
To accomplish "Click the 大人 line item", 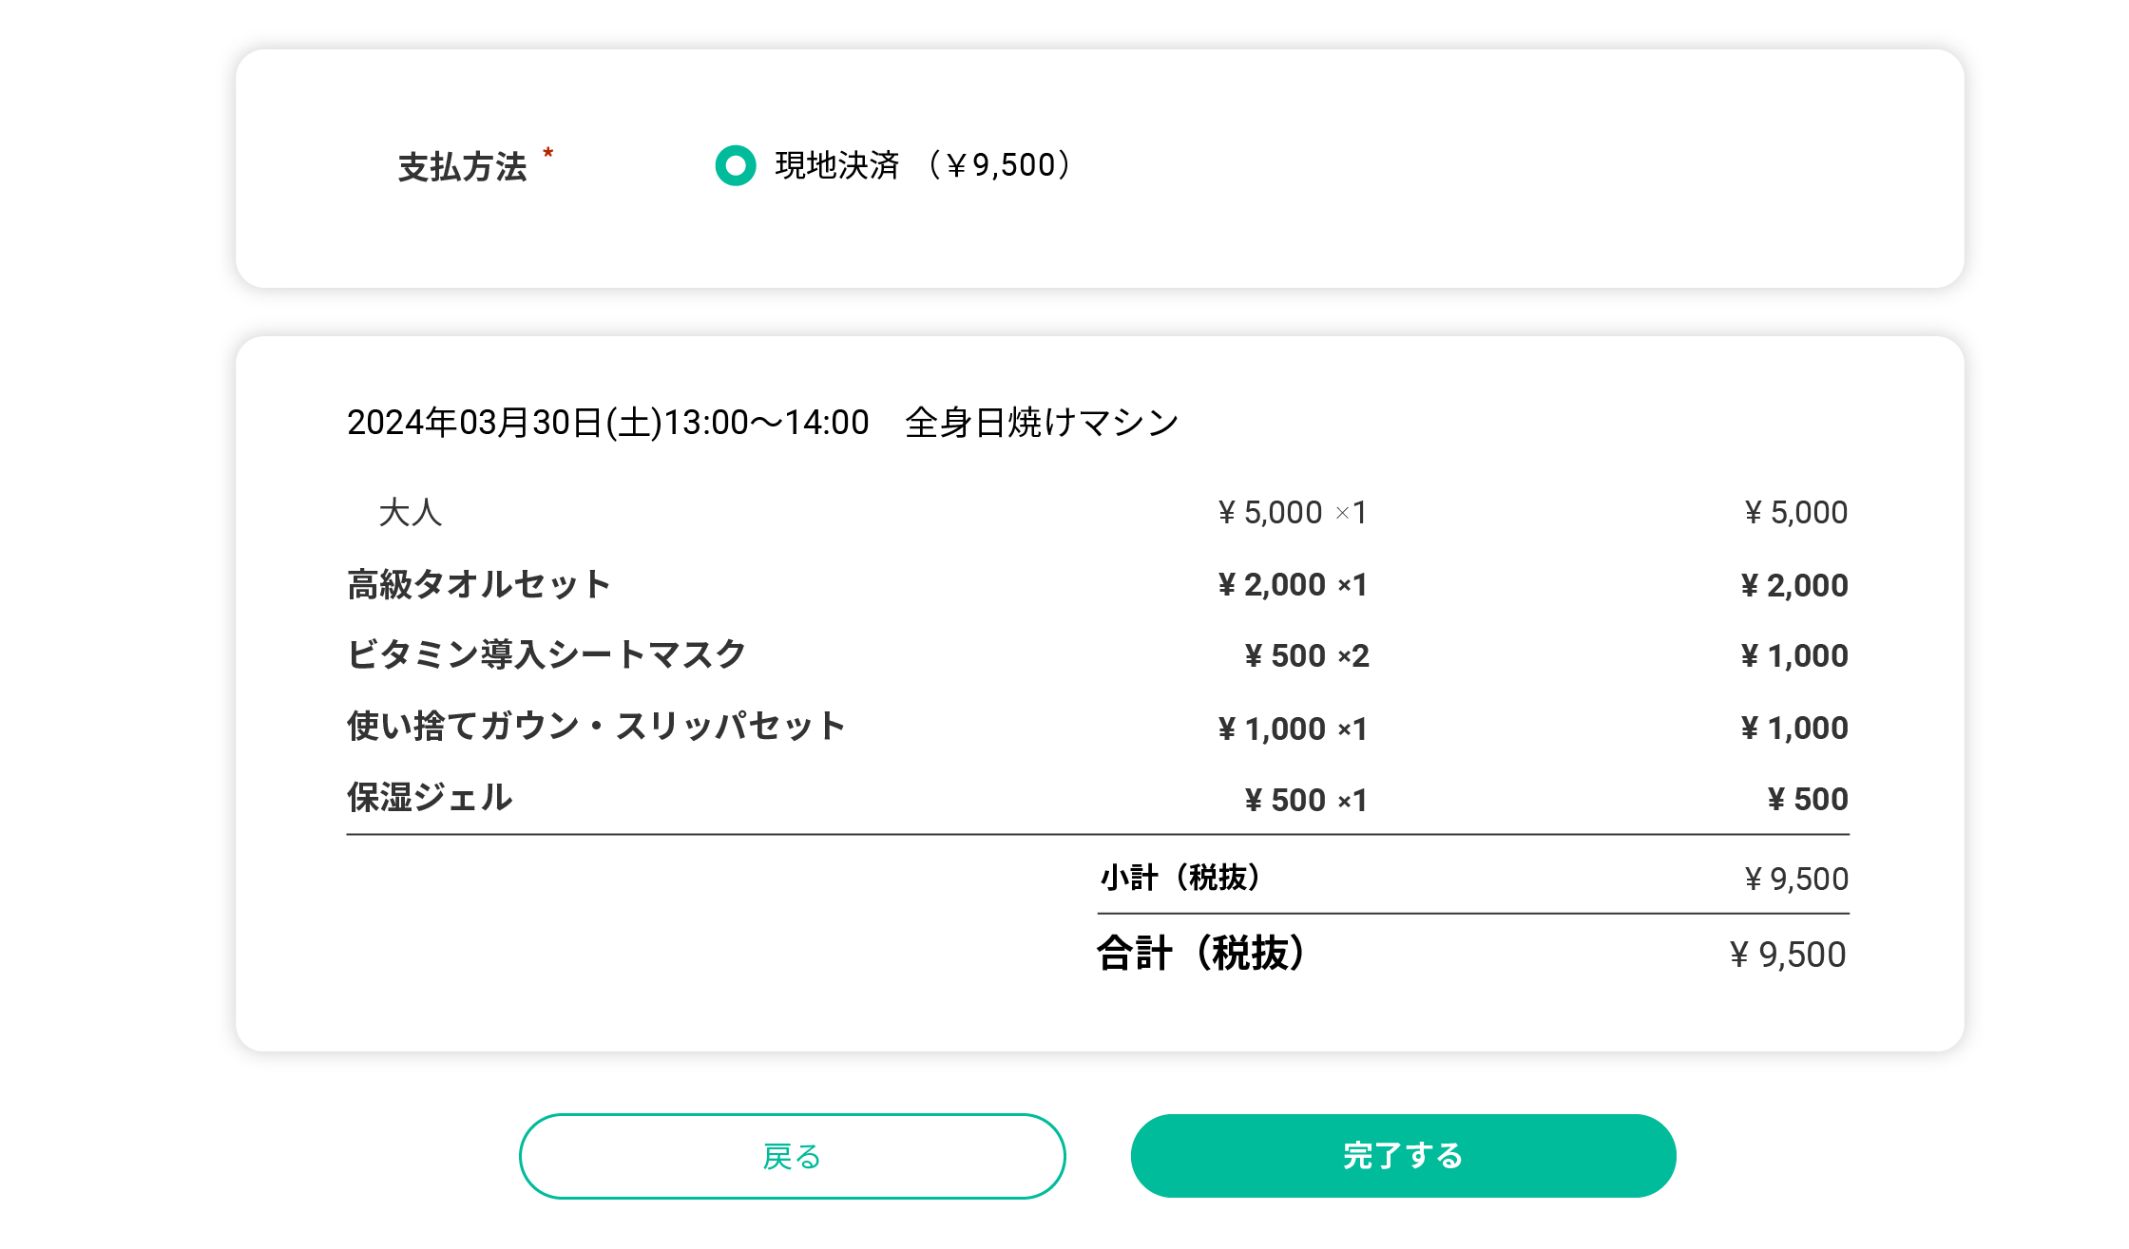I will point(411,513).
